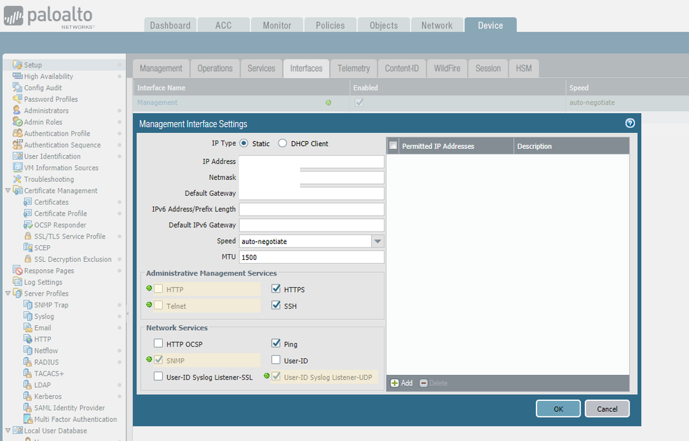Open the help icon in dialog header
Image resolution: width=689 pixels, height=441 pixels.
[629, 123]
